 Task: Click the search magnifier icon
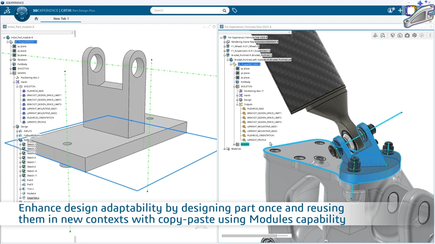coord(224,10)
